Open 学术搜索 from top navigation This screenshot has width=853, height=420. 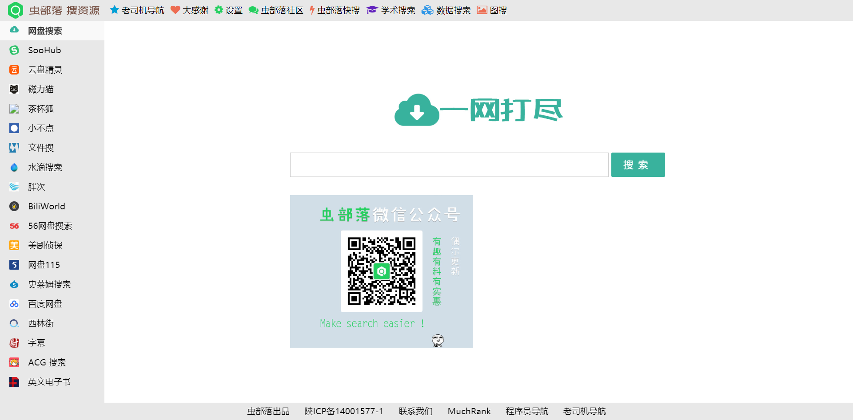(x=391, y=10)
